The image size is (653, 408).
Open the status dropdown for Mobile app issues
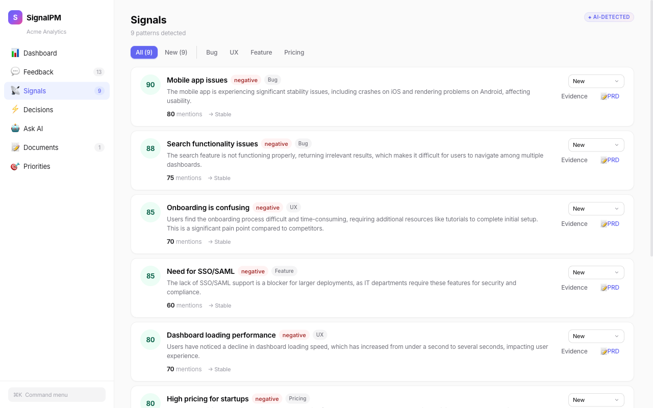[596, 81]
